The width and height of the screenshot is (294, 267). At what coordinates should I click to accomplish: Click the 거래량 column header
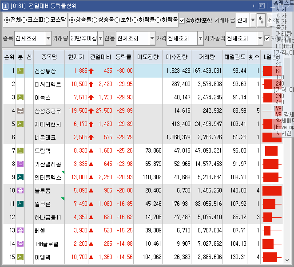[x=207, y=57]
